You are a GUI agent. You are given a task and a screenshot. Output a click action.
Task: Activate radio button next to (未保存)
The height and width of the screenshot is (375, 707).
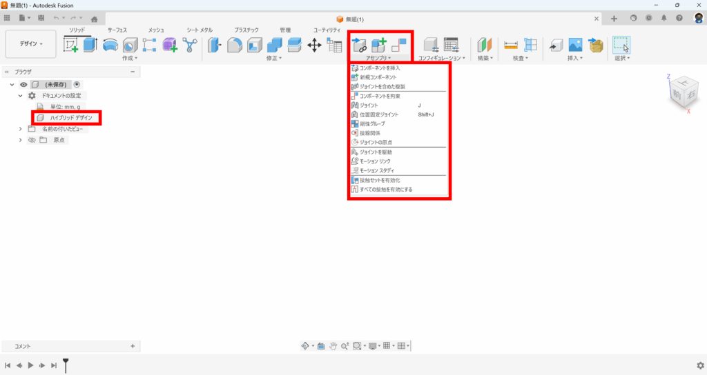click(77, 84)
